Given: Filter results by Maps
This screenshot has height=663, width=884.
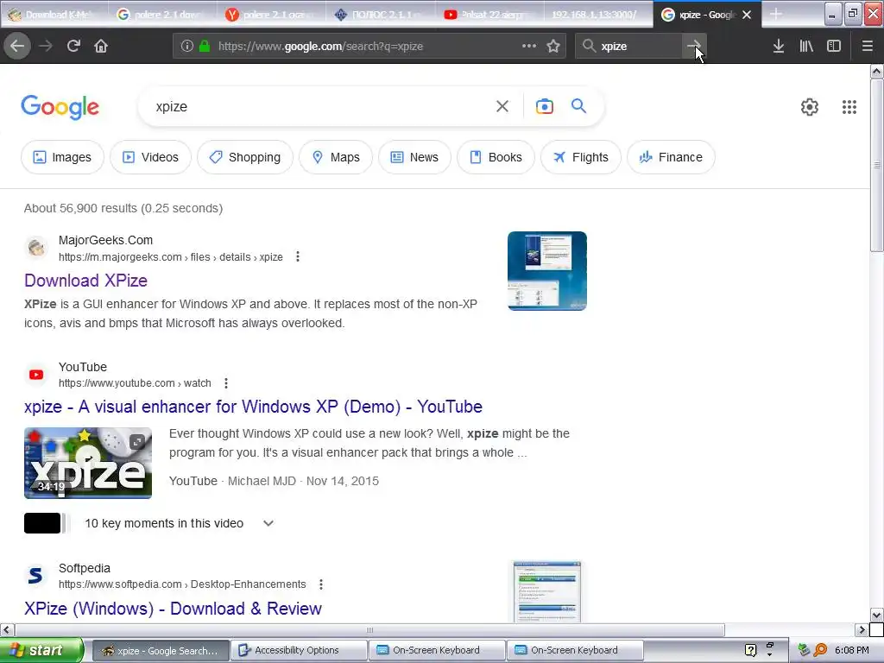Looking at the screenshot, I should click(x=336, y=157).
